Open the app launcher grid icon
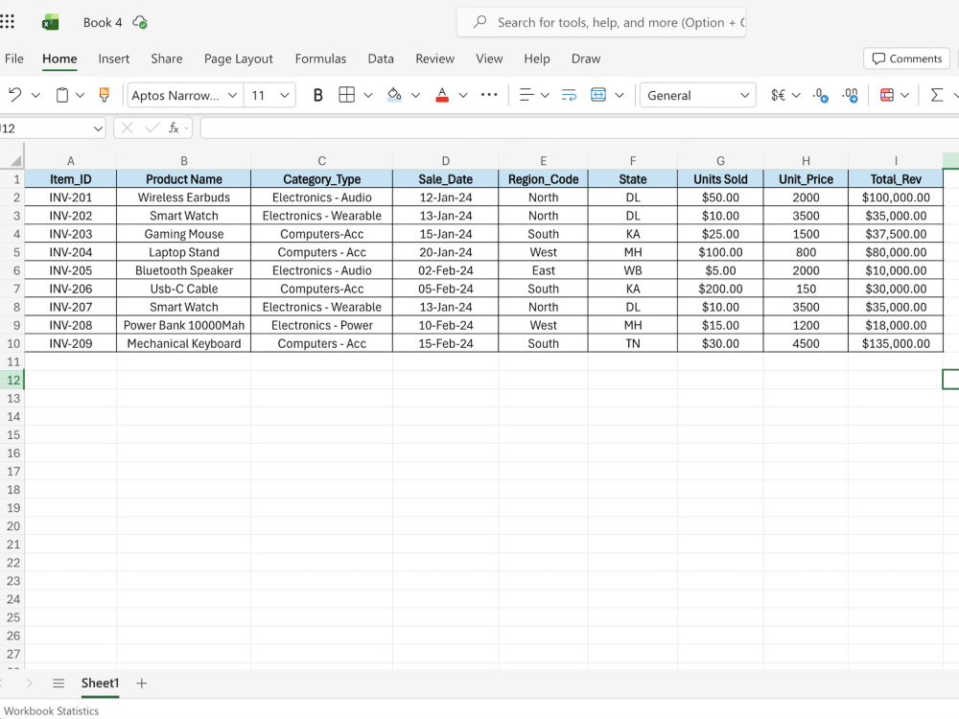This screenshot has width=959, height=719. pyautogui.click(x=7, y=22)
